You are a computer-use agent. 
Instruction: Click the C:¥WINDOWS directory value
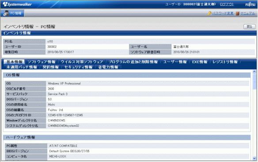click(x=57, y=121)
